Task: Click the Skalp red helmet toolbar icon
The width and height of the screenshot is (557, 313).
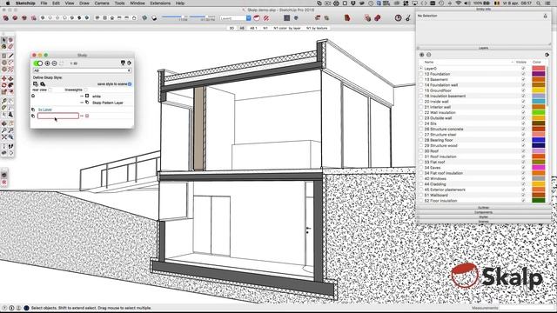Action: click(257, 17)
